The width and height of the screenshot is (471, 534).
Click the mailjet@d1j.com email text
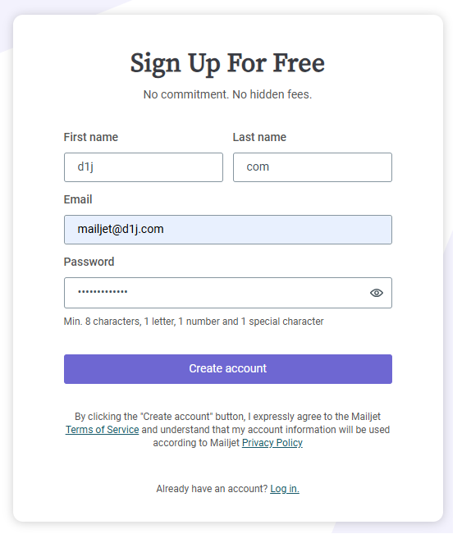tap(121, 229)
